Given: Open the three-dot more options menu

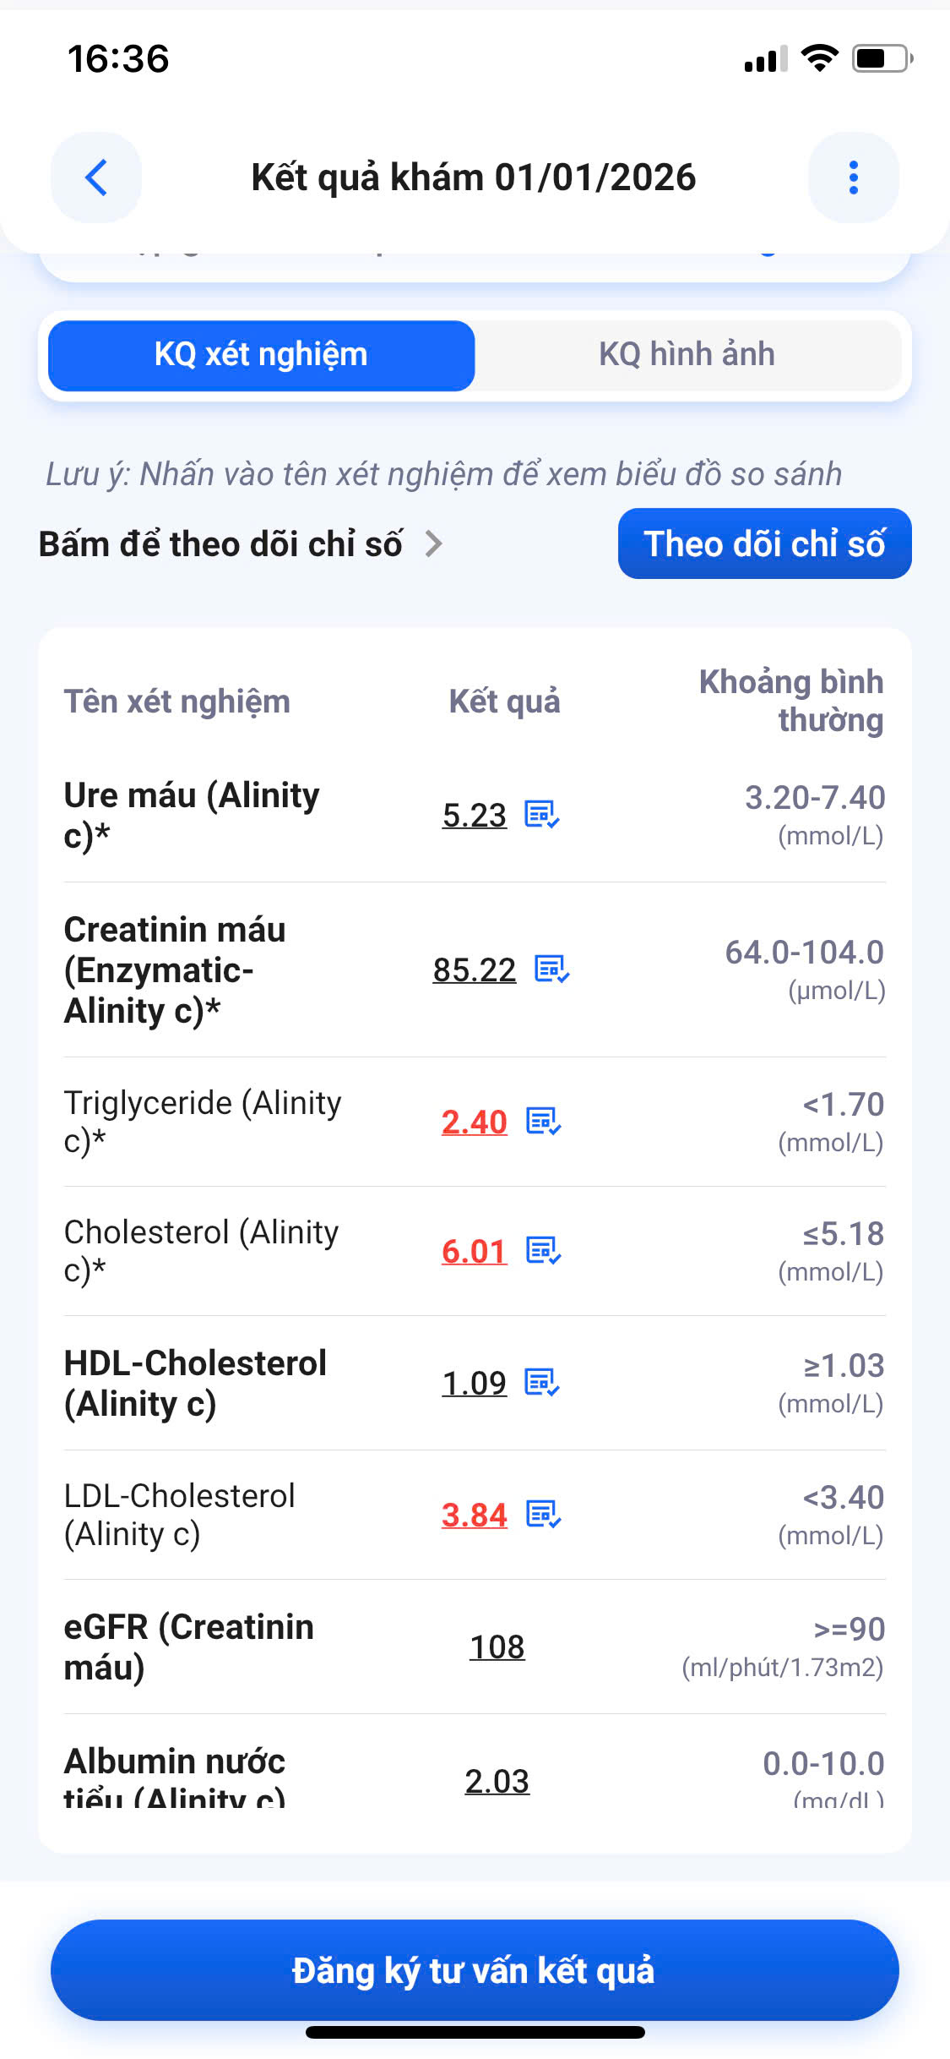Looking at the screenshot, I should 853,177.
